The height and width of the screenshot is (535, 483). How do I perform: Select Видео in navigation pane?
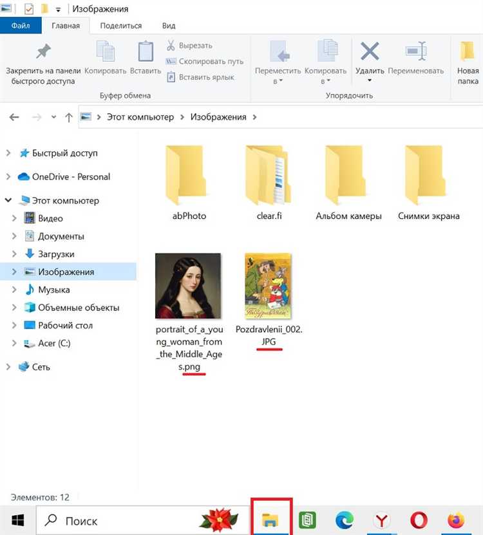pyautogui.click(x=50, y=218)
